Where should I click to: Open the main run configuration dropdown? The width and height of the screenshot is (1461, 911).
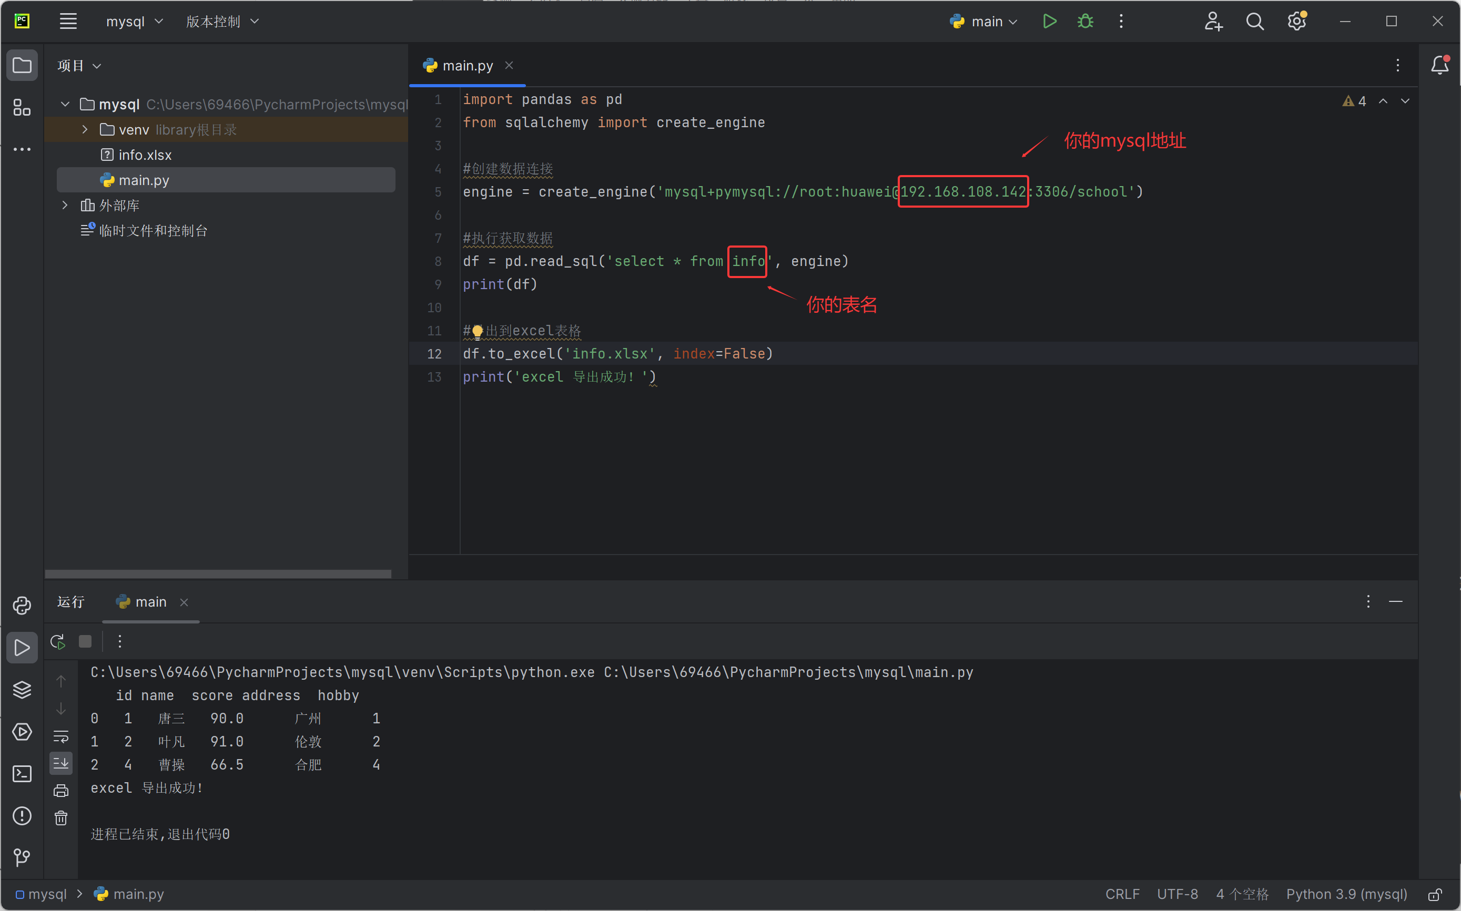click(x=983, y=22)
